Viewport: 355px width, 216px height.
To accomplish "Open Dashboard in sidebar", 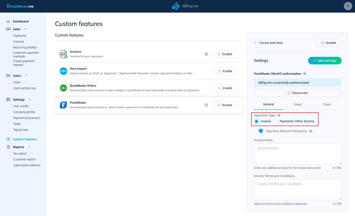I will pos(21,21).
